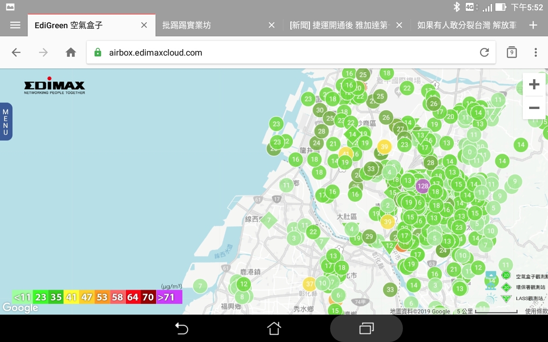Select the 29 sensor marker
The image size is (548, 342).
[369, 236]
